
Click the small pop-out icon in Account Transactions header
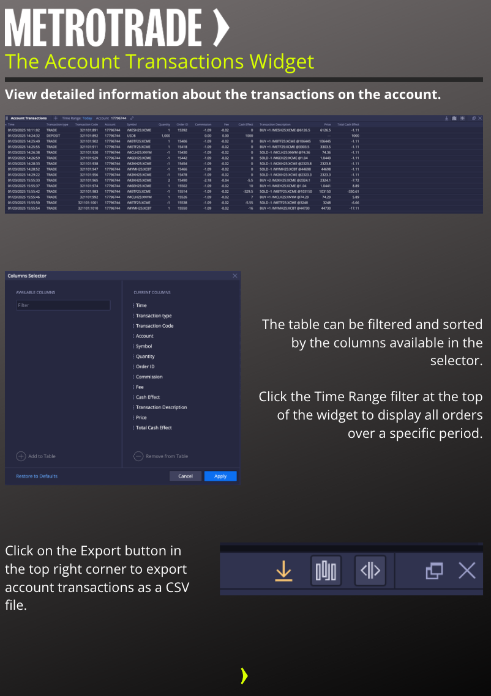(x=474, y=119)
